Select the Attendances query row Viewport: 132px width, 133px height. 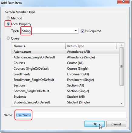[65, 52]
